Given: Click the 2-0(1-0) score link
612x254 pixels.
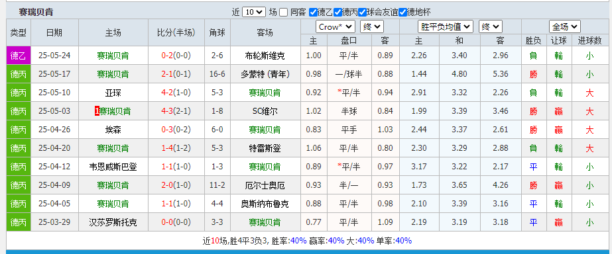Looking at the screenshot, I should (176, 185).
